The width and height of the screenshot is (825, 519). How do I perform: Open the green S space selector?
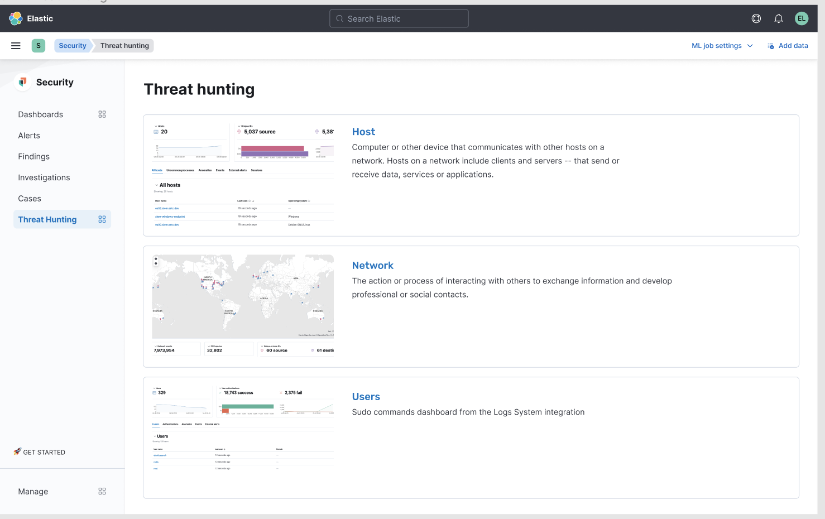pyautogui.click(x=39, y=46)
